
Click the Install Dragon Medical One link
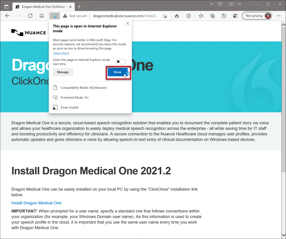(37, 203)
